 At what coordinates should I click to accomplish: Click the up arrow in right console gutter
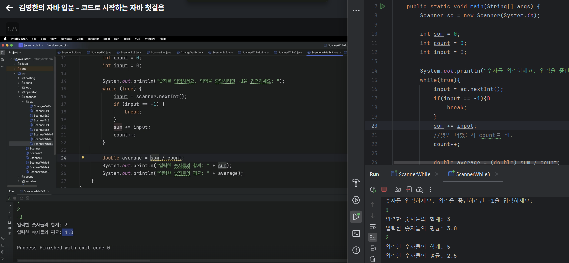(x=373, y=205)
